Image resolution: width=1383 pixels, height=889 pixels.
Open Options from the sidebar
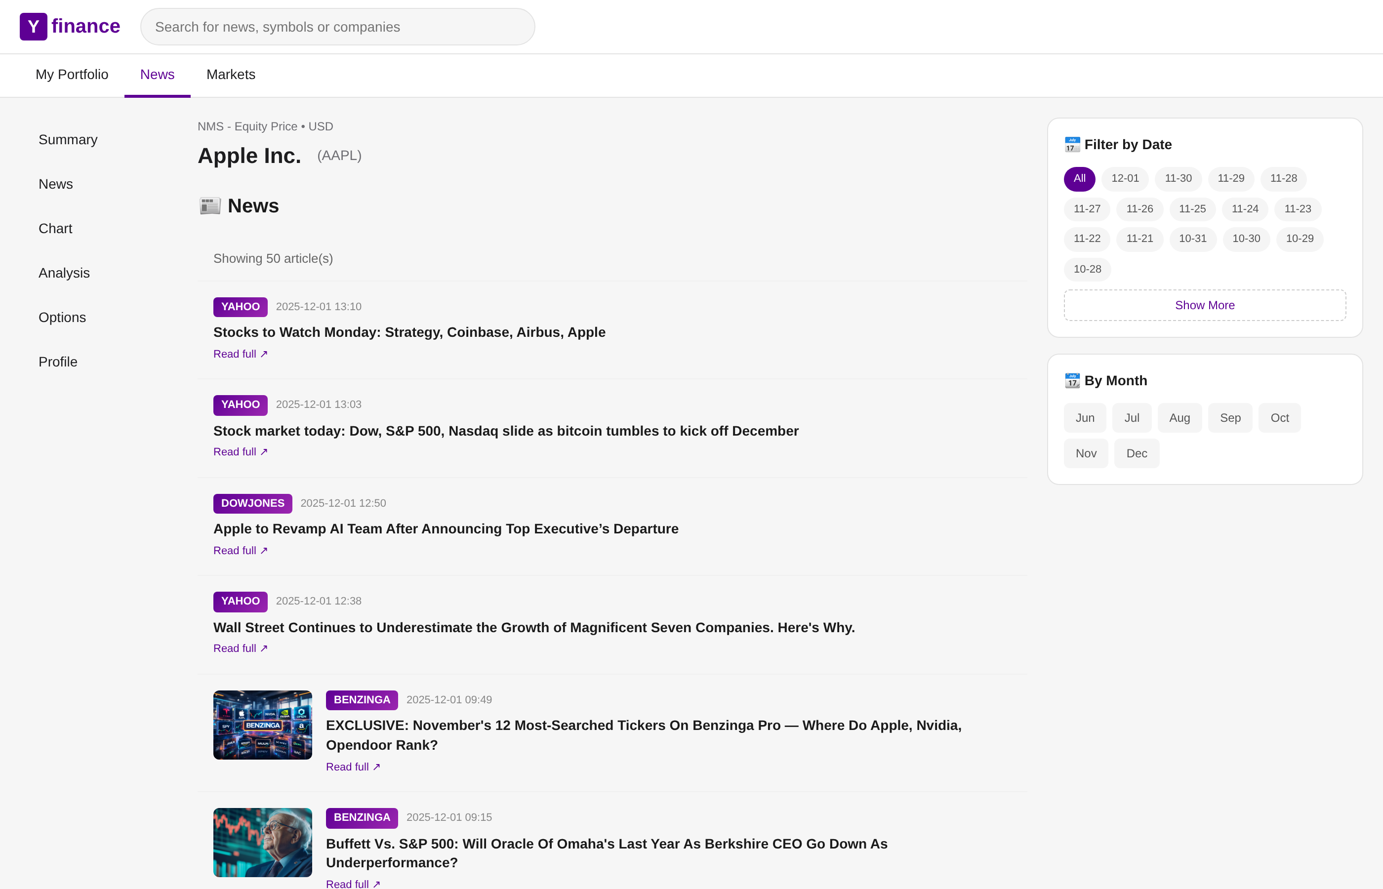tap(62, 318)
